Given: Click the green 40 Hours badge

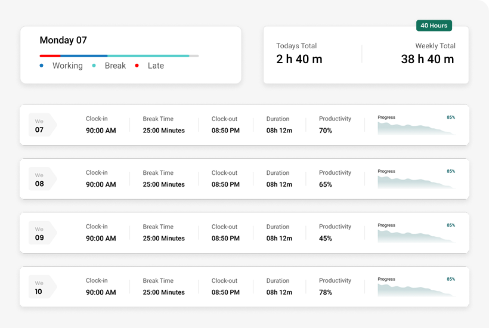Looking at the screenshot, I should [x=434, y=26].
